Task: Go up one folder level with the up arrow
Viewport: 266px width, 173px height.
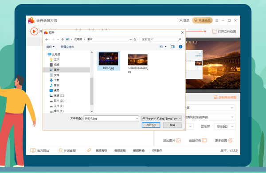Action: (x=63, y=39)
